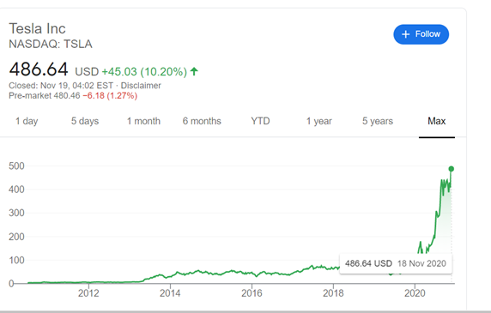Follow the Tesla Inc stock
This screenshot has width=491, height=313.
tap(421, 34)
